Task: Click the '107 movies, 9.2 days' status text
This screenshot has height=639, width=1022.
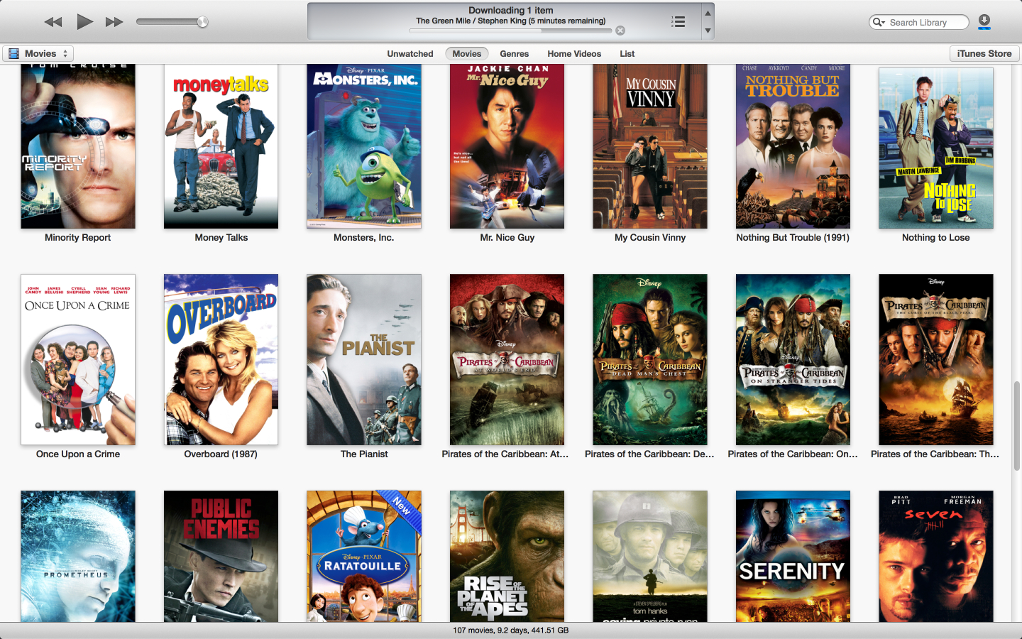Action: point(511,630)
